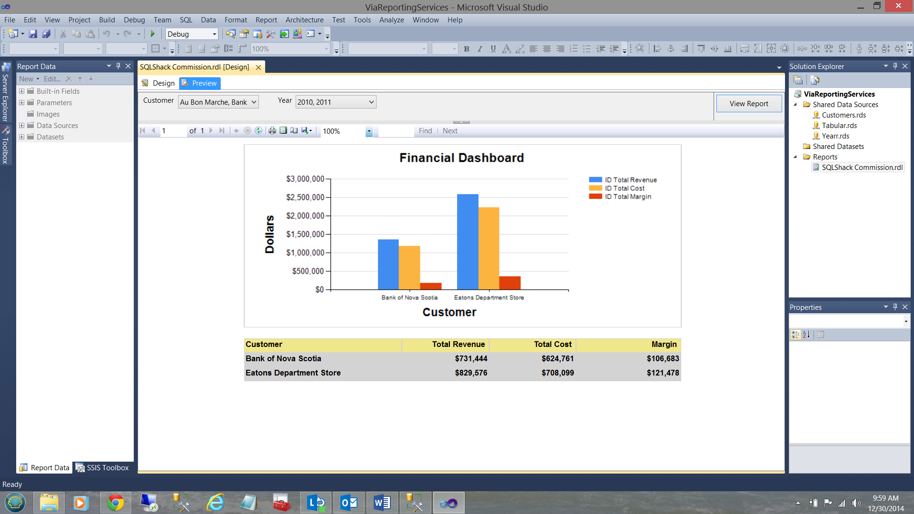Pin the Report Data panel
Viewport: 914px width, 514px height.
119,66
